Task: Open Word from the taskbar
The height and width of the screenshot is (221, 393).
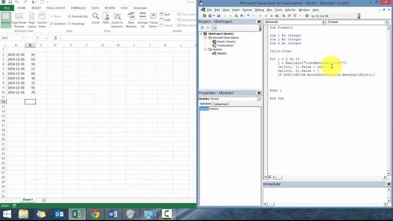Action: (x=113, y=214)
